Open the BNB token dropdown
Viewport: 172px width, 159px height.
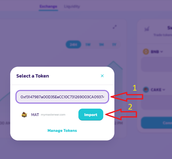point(157,51)
